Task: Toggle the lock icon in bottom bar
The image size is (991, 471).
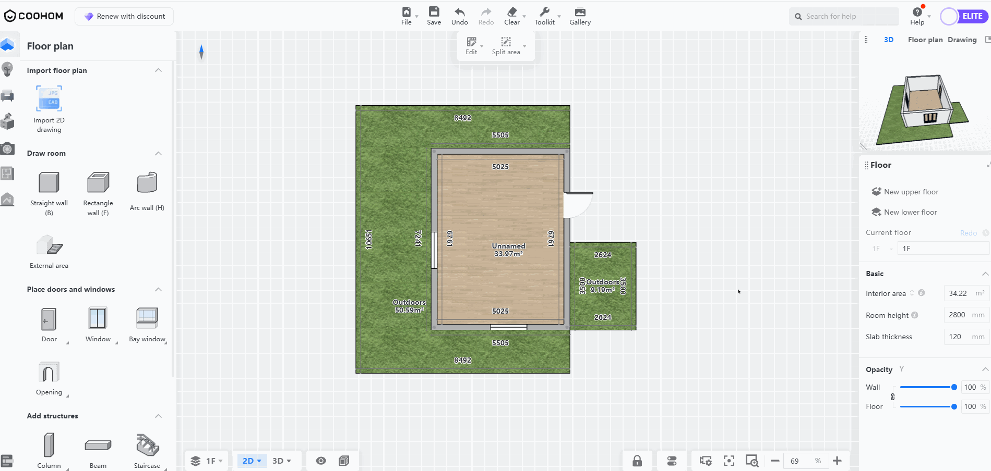Action: (x=637, y=461)
